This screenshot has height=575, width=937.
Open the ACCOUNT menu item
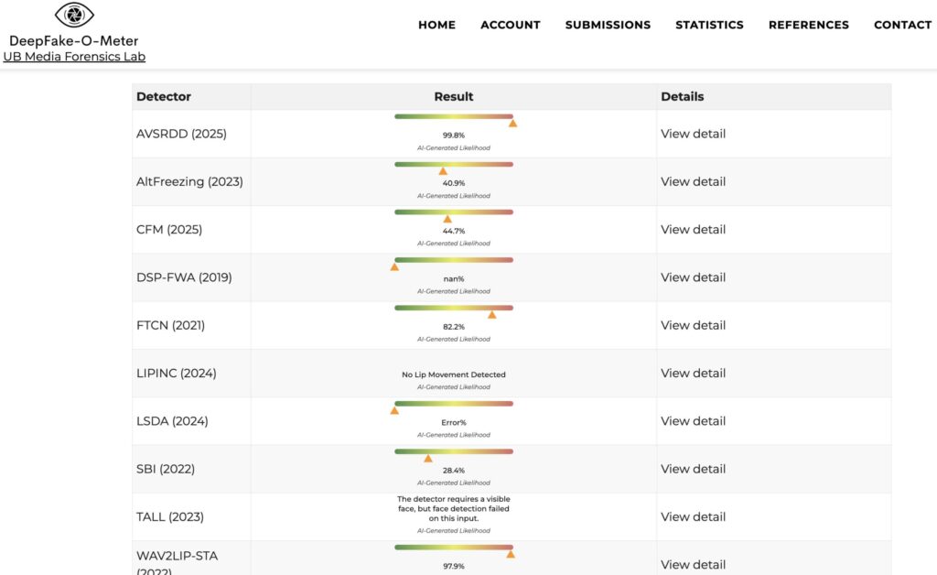pos(510,25)
